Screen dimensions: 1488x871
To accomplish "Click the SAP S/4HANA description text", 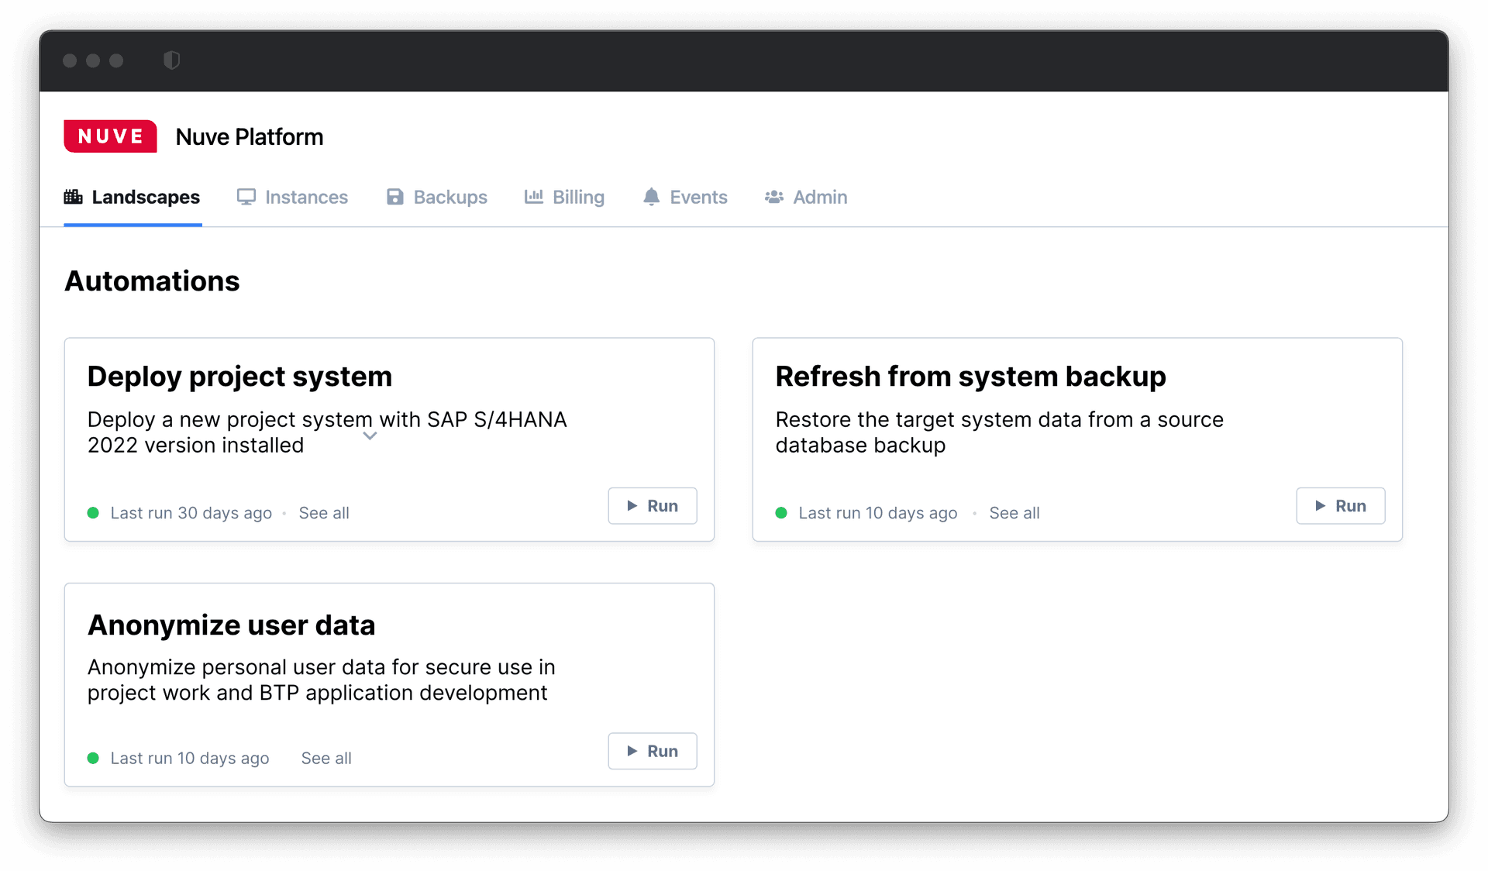I will tap(327, 432).
